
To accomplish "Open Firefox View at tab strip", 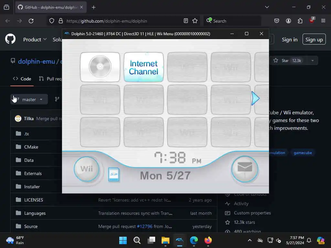I will 6,7.
